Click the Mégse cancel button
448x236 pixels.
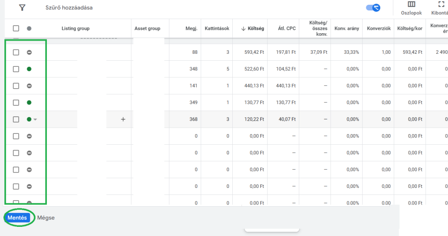click(x=46, y=218)
